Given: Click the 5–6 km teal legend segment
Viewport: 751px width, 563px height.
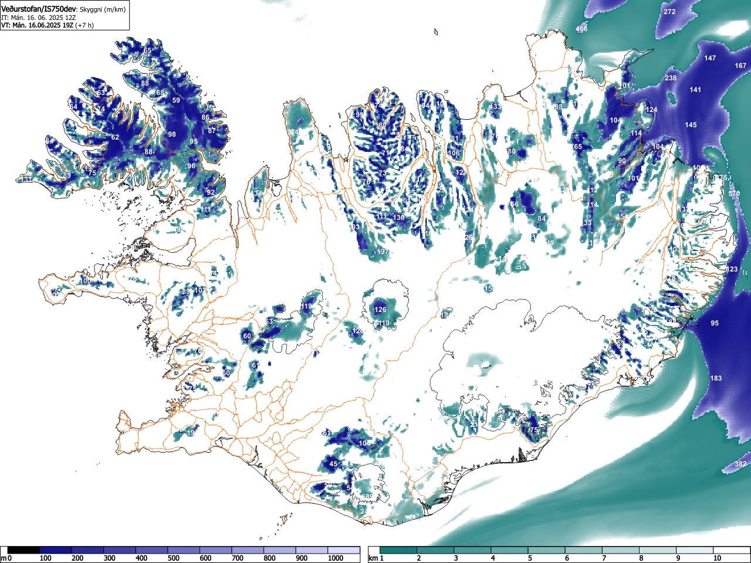Looking at the screenshot, I should click(x=547, y=550).
